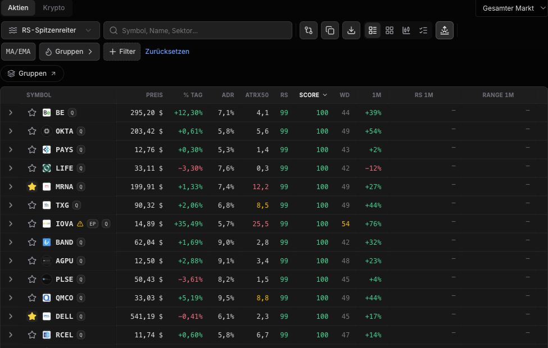This screenshot has height=348, width=548.
Task: Click the AGPU company logo
Action: point(47,261)
